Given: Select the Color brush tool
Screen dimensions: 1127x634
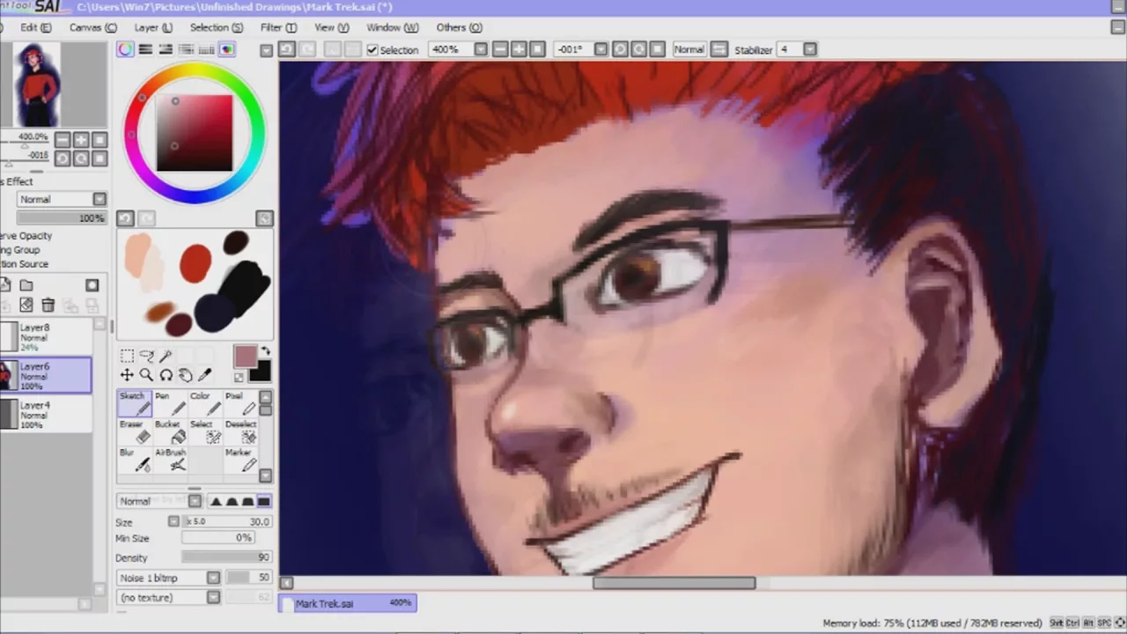Looking at the screenshot, I should (204, 403).
